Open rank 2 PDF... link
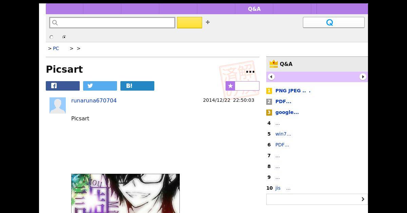The image size is (407, 213). 283,101
